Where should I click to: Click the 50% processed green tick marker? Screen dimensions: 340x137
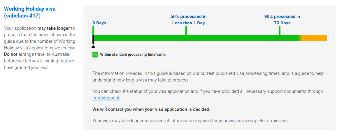click(x=186, y=30)
